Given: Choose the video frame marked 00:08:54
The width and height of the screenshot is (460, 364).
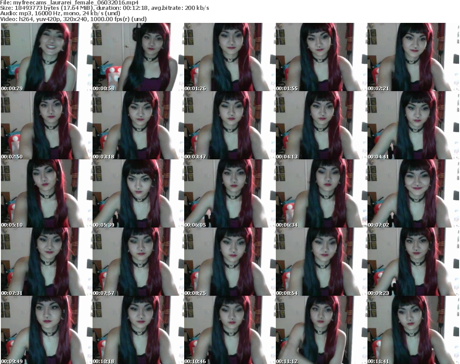Looking at the screenshot, I should pos(321,262).
